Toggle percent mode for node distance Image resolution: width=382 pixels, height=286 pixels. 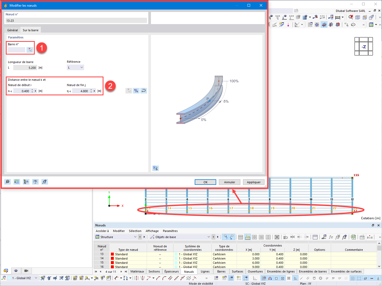(136, 91)
